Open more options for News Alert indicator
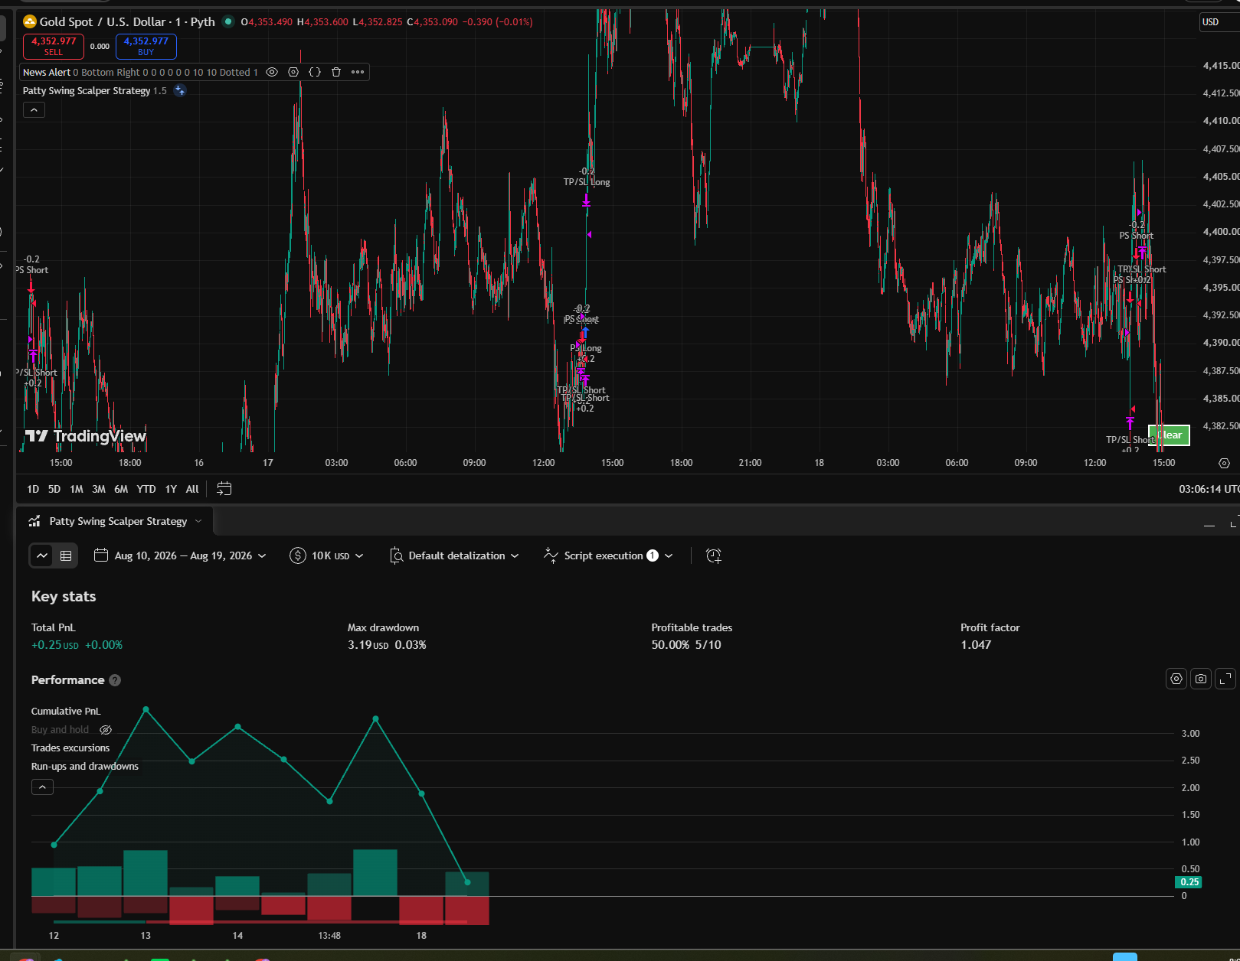Screen dimensions: 1240x961 358,72
